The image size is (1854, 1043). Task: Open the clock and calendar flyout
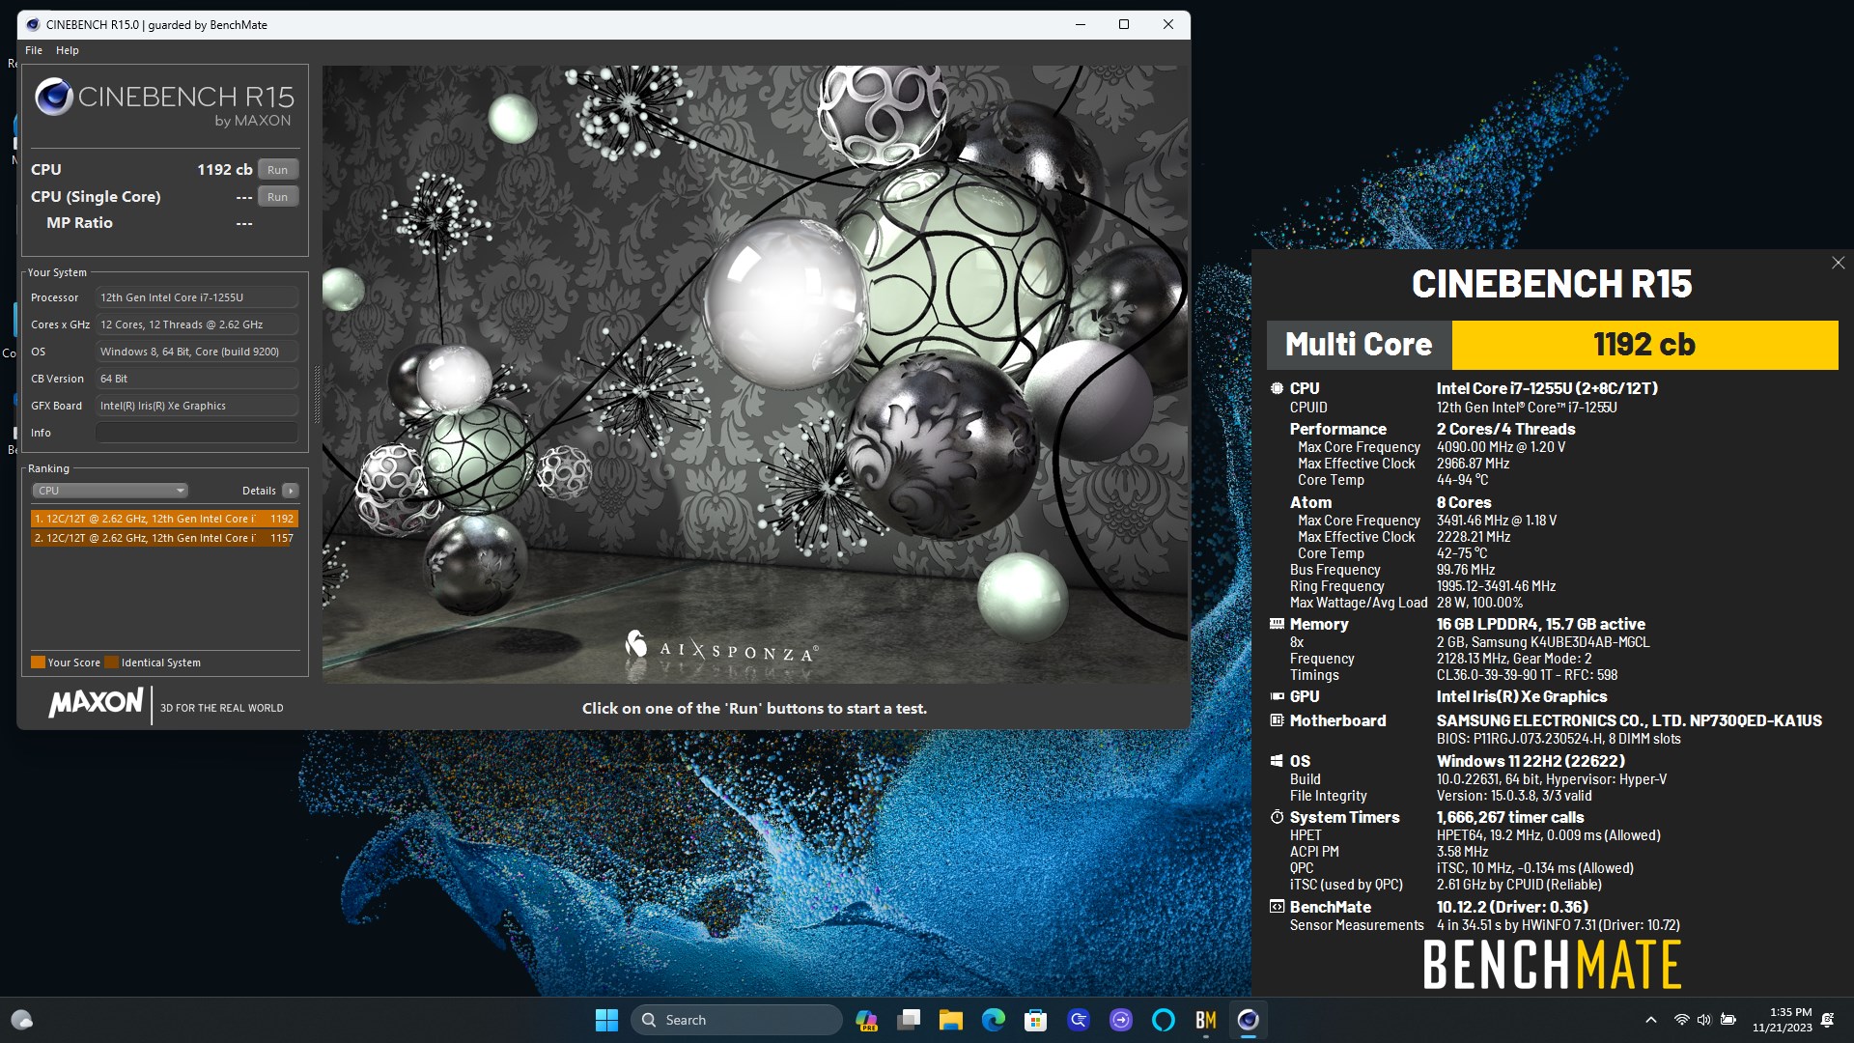tap(1783, 1020)
